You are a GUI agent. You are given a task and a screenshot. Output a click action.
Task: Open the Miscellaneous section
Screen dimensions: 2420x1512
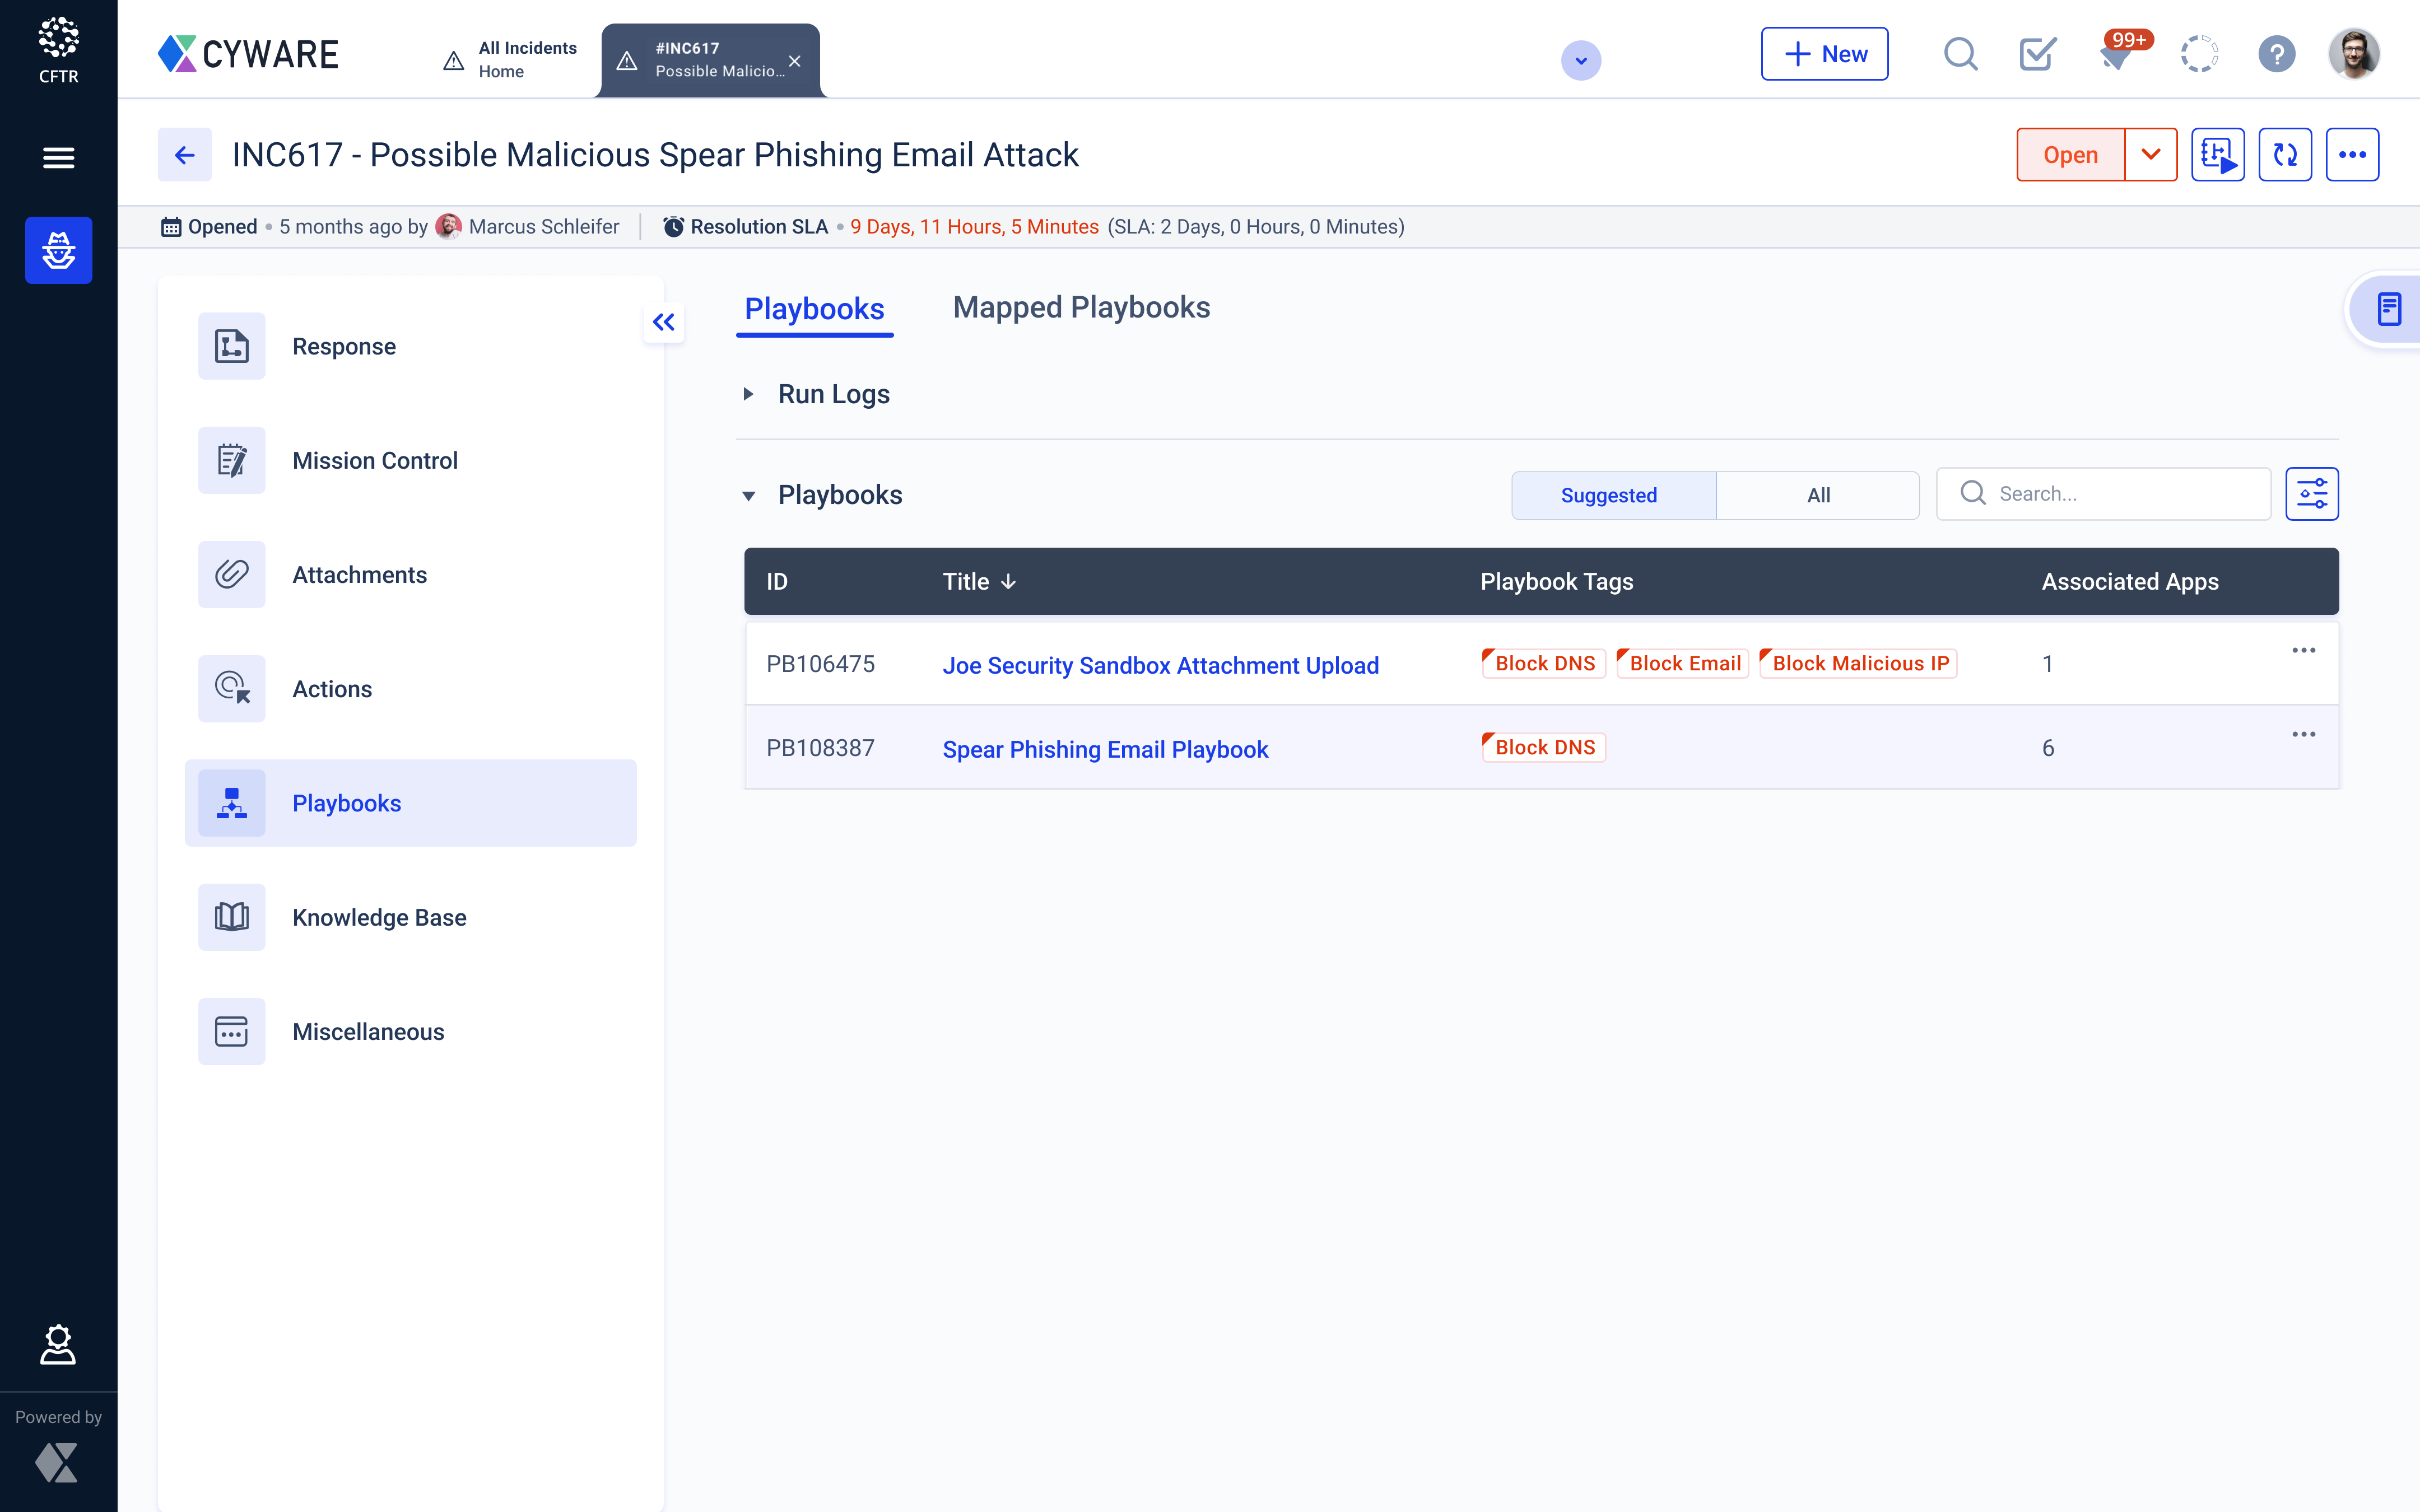coord(411,1031)
